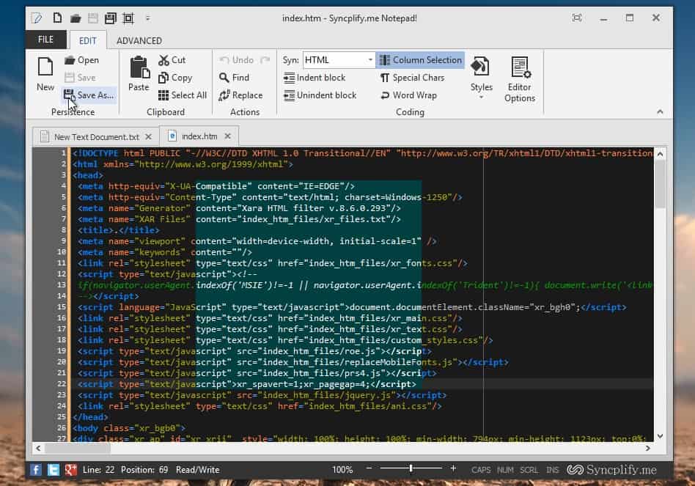695x486 pixels.
Task: Toggle Column Selection mode
Action: 421,60
